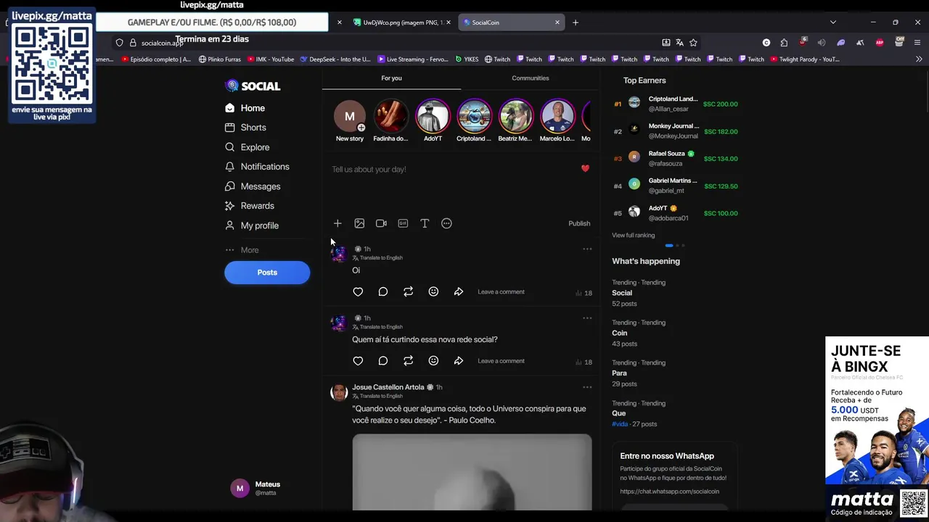Open the browser extensions puzzle icon
Image resolution: width=929 pixels, height=522 pixels.
(784, 43)
